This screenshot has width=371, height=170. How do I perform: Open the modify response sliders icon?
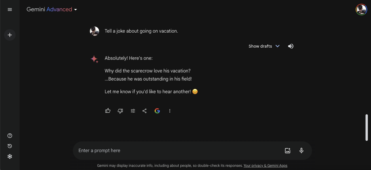point(133,111)
